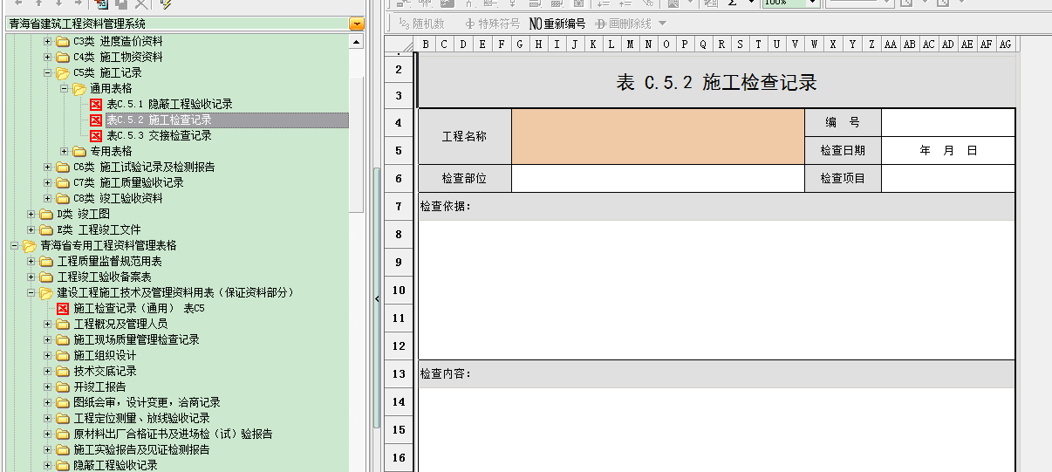Collapse the left panel via splitter arrow
Viewport: 1052px width, 472px height.
[x=377, y=298]
